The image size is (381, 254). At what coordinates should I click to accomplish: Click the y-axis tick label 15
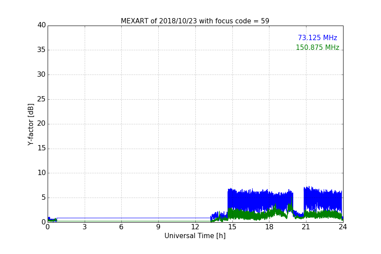click(x=41, y=148)
